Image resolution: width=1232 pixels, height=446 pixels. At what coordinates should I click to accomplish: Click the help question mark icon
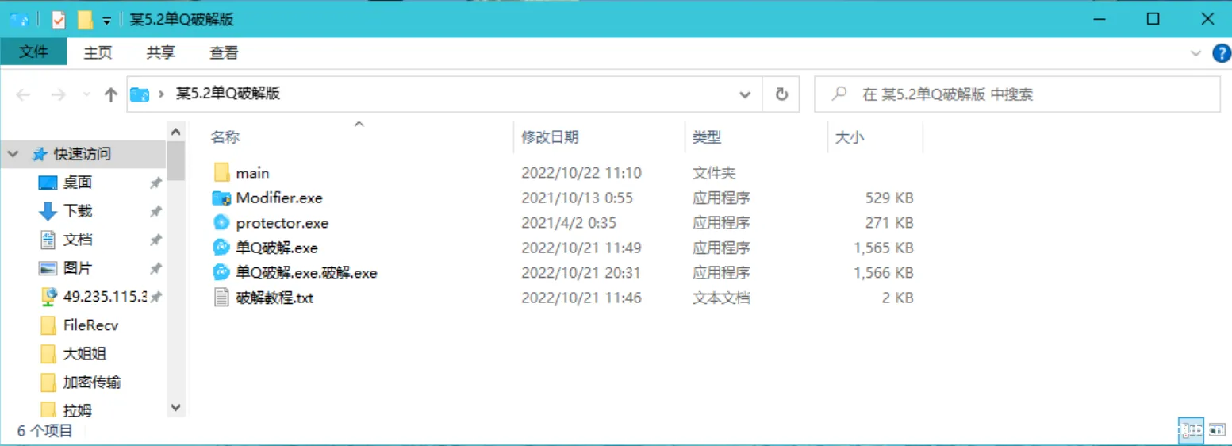(x=1222, y=53)
